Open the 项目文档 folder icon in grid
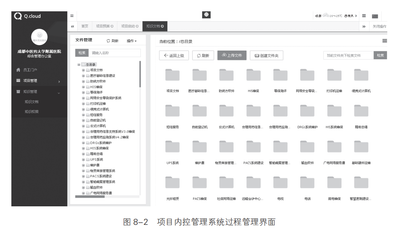This screenshot has height=235, width=396. pyautogui.click(x=173, y=75)
